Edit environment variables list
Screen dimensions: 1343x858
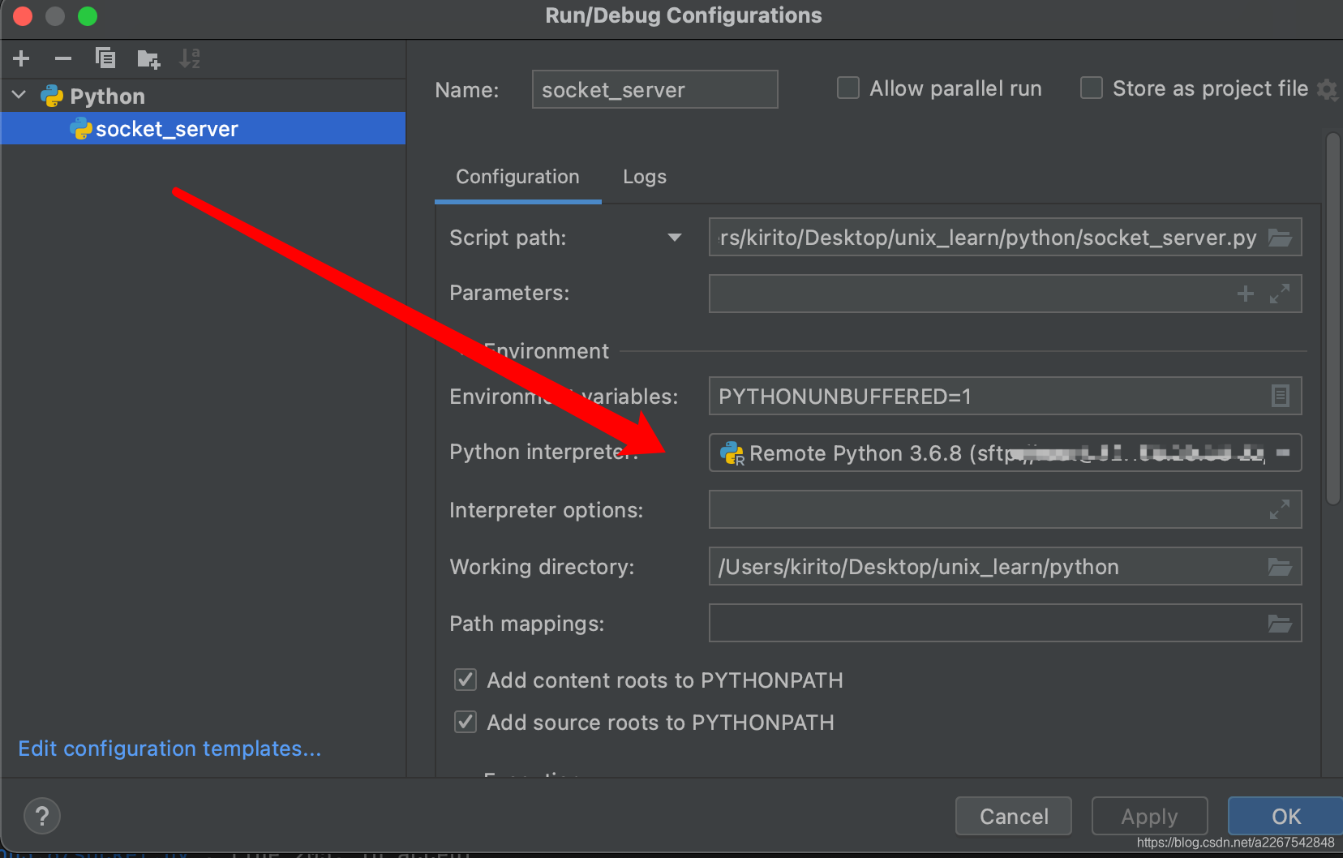1280,396
